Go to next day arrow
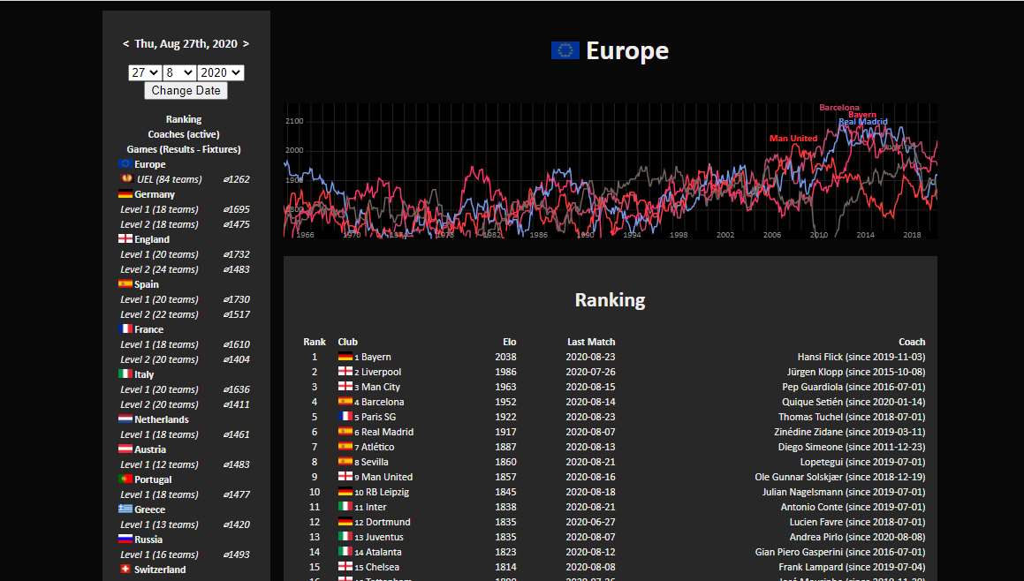Viewport: 1024px width, 581px height. (x=246, y=43)
